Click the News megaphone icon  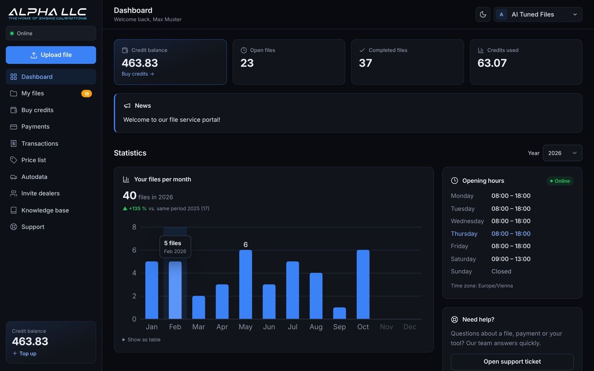[127, 106]
